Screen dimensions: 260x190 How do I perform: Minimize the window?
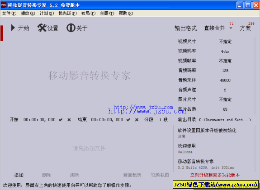click(x=240, y=5)
